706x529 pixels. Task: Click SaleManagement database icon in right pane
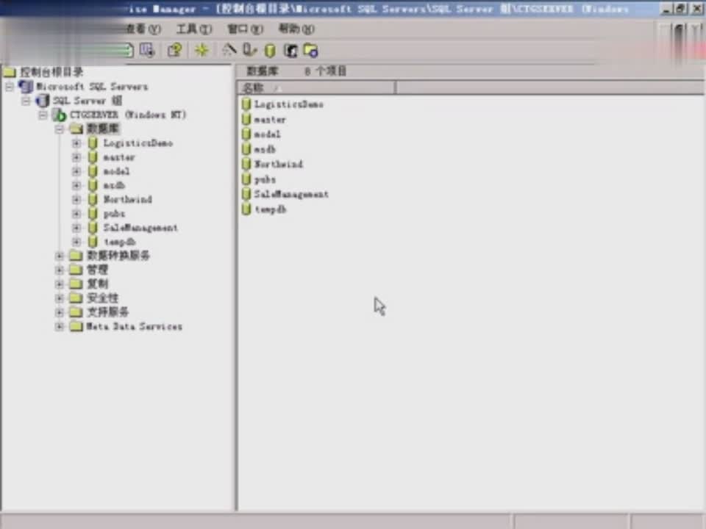point(246,194)
